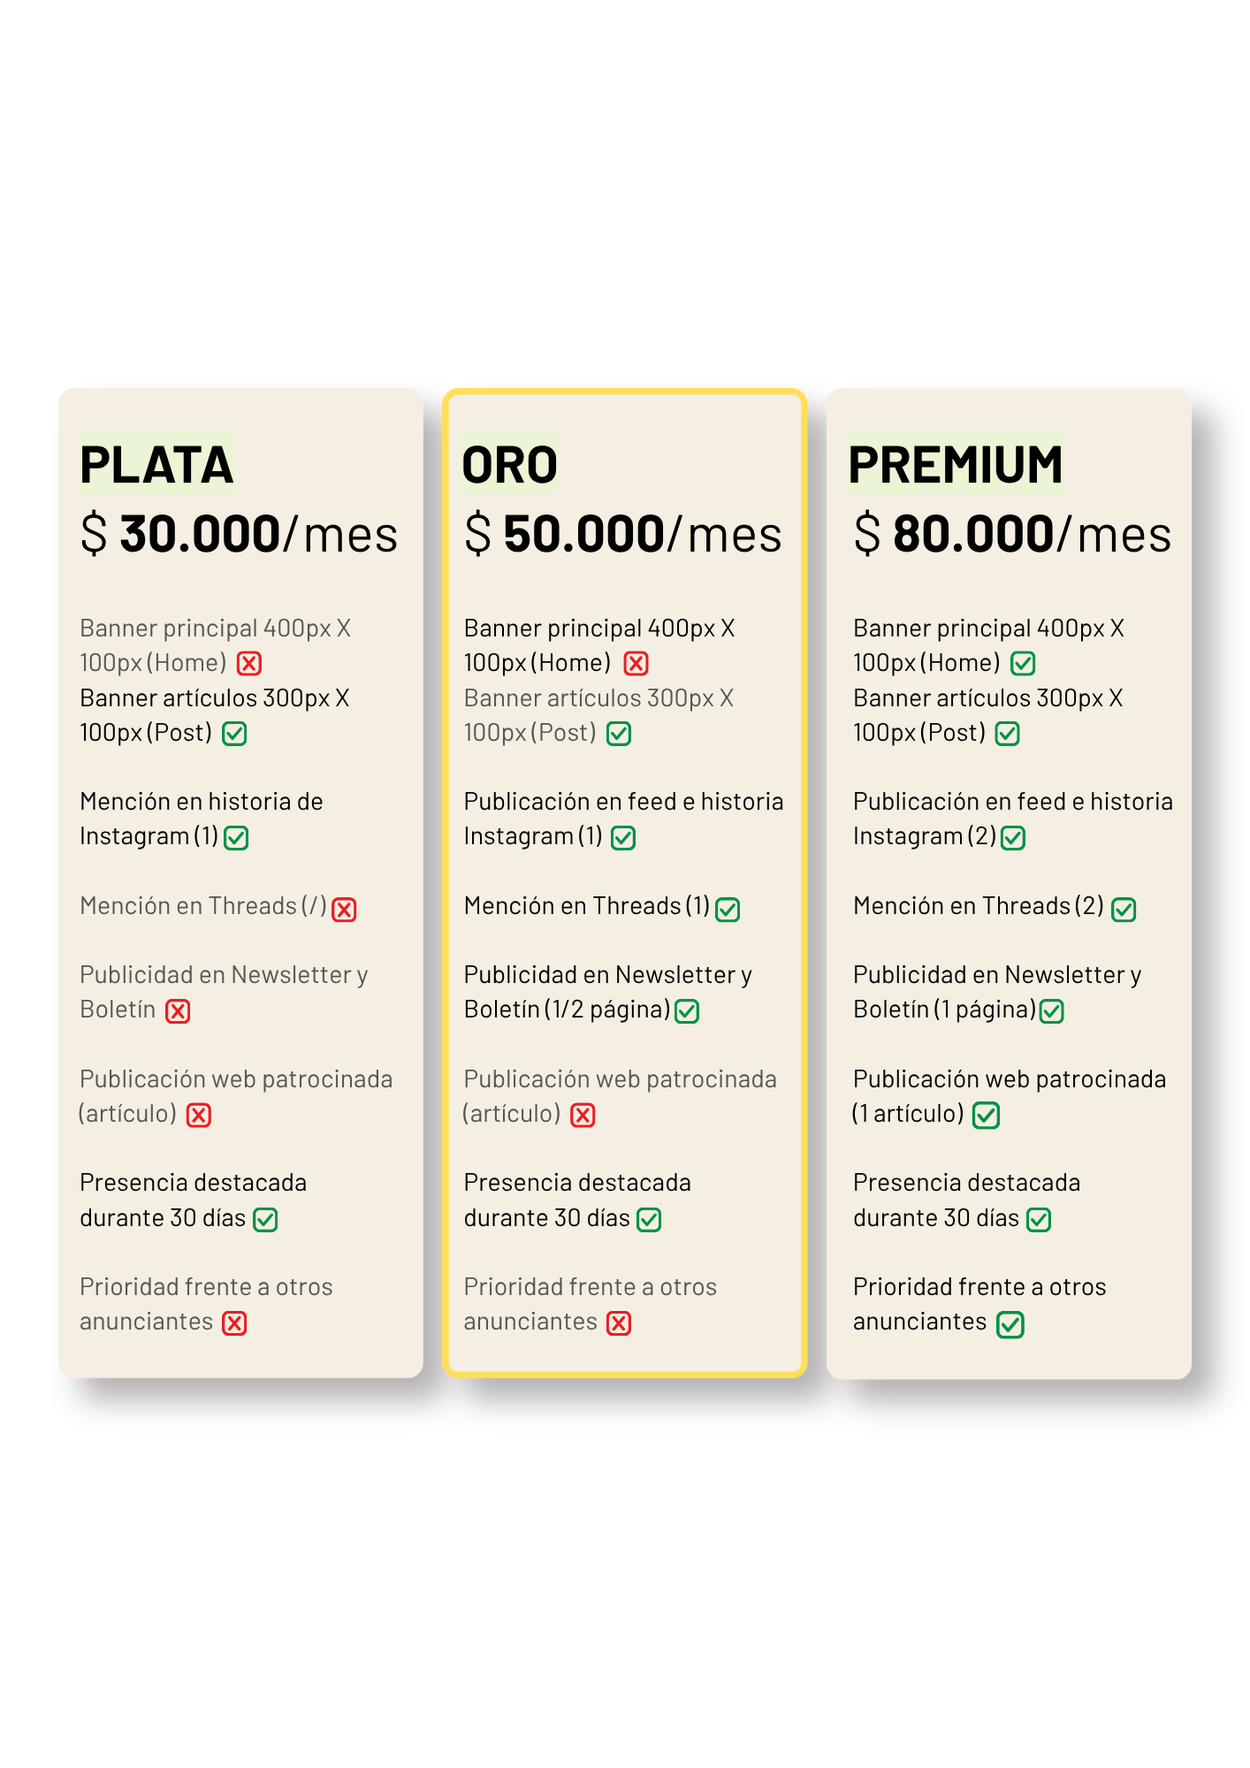Select the PLATA plan heading
This screenshot has width=1250, height=1768.
click(x=156, y=464)
